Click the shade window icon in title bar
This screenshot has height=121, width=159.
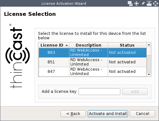tap(149, 3)
